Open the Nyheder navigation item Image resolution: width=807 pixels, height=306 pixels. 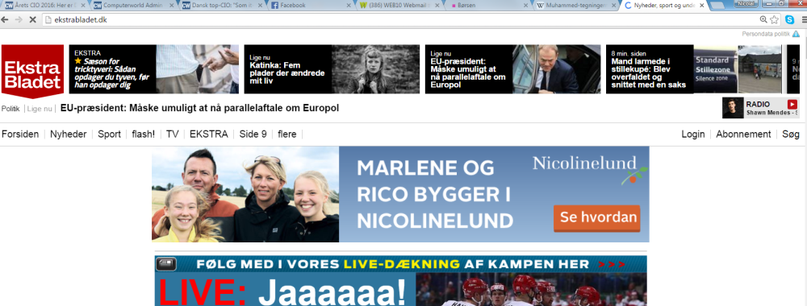(68, 134)
